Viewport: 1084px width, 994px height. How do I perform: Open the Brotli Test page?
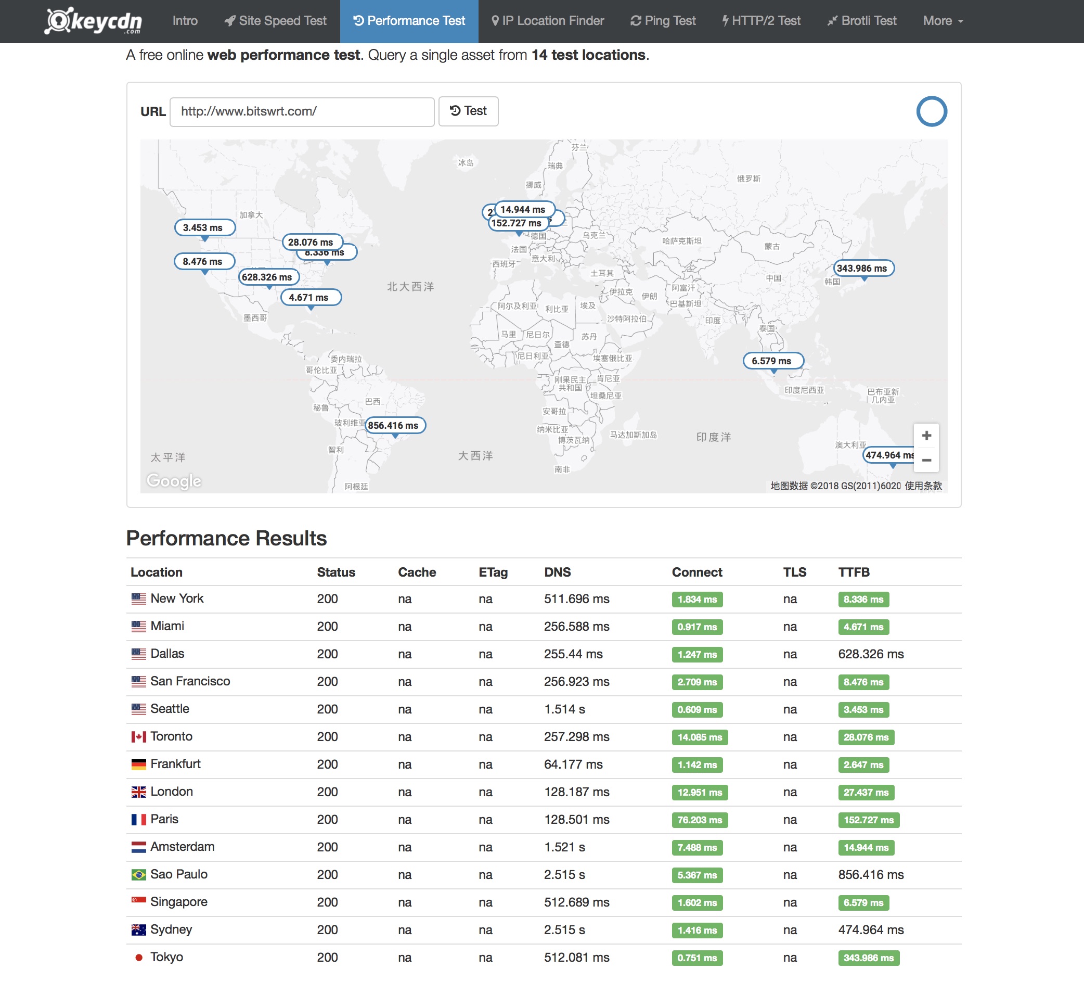point(862,21)
